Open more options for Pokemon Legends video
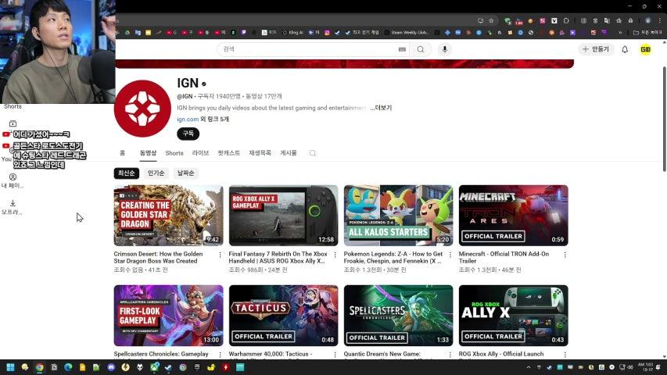Image resolution: width=667 pixels, height=375 pixels. click(450, 255)
